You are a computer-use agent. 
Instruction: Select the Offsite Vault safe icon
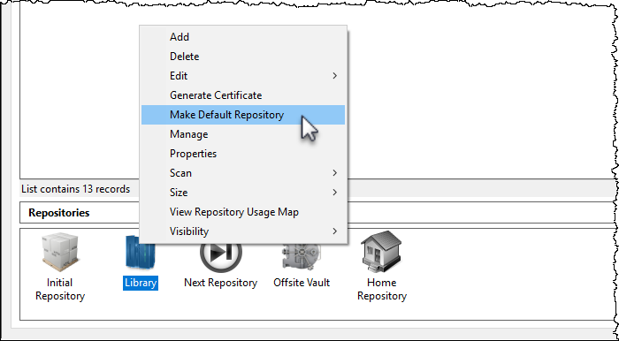[x=302, y=258]
